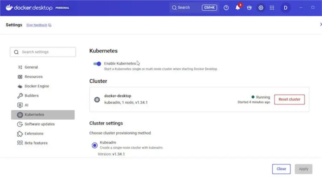The width and height of the screenshot is (322, 180).
Task: Click the Software updates clock icon
Action: (20, 124)
